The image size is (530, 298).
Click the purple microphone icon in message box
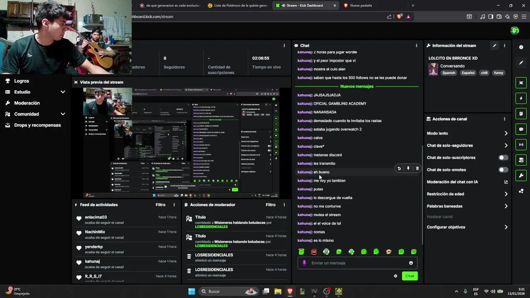click(x=304, y=263)
